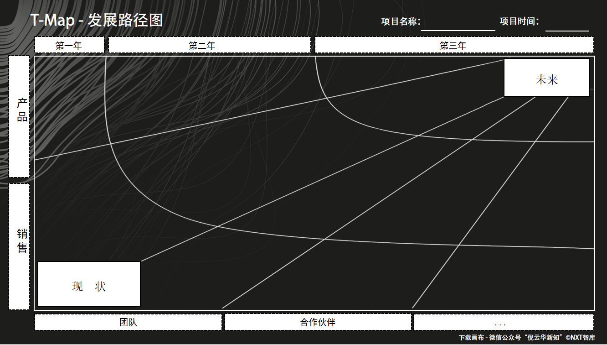Select the 未来 white box
This screenshot has height=345, width=607.
547,78
